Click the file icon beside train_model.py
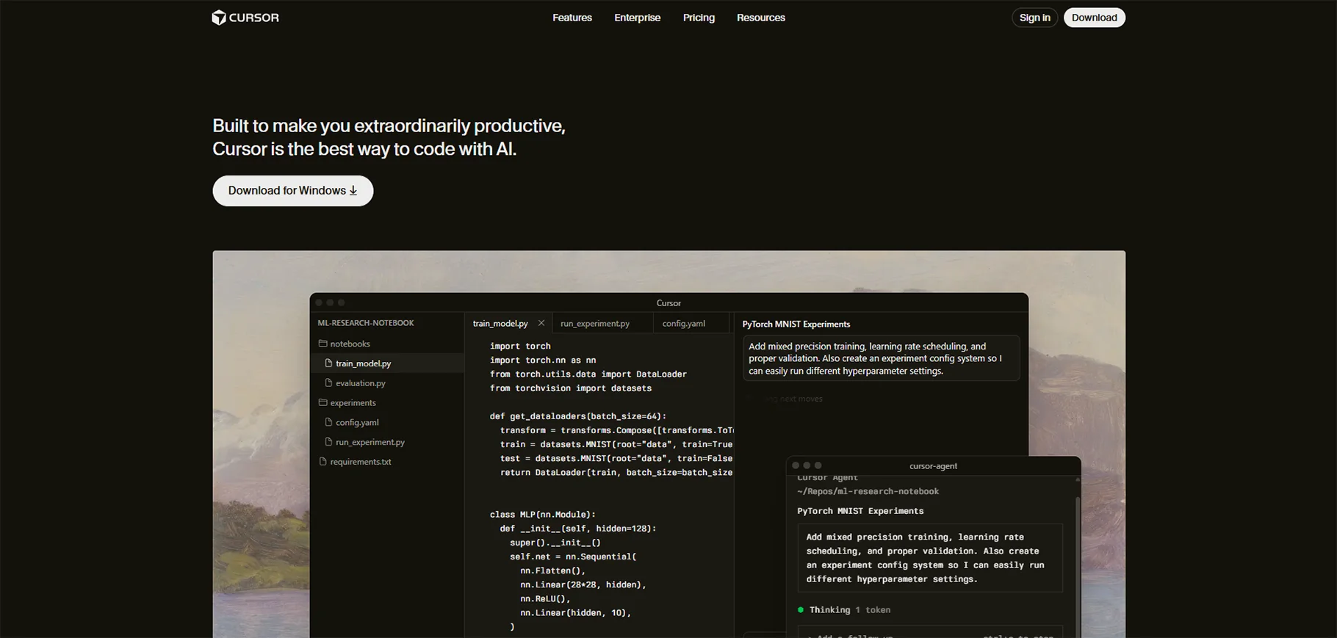Image resolution: width=1337 pixels, height=638 pixels. (x=328, y=363)
